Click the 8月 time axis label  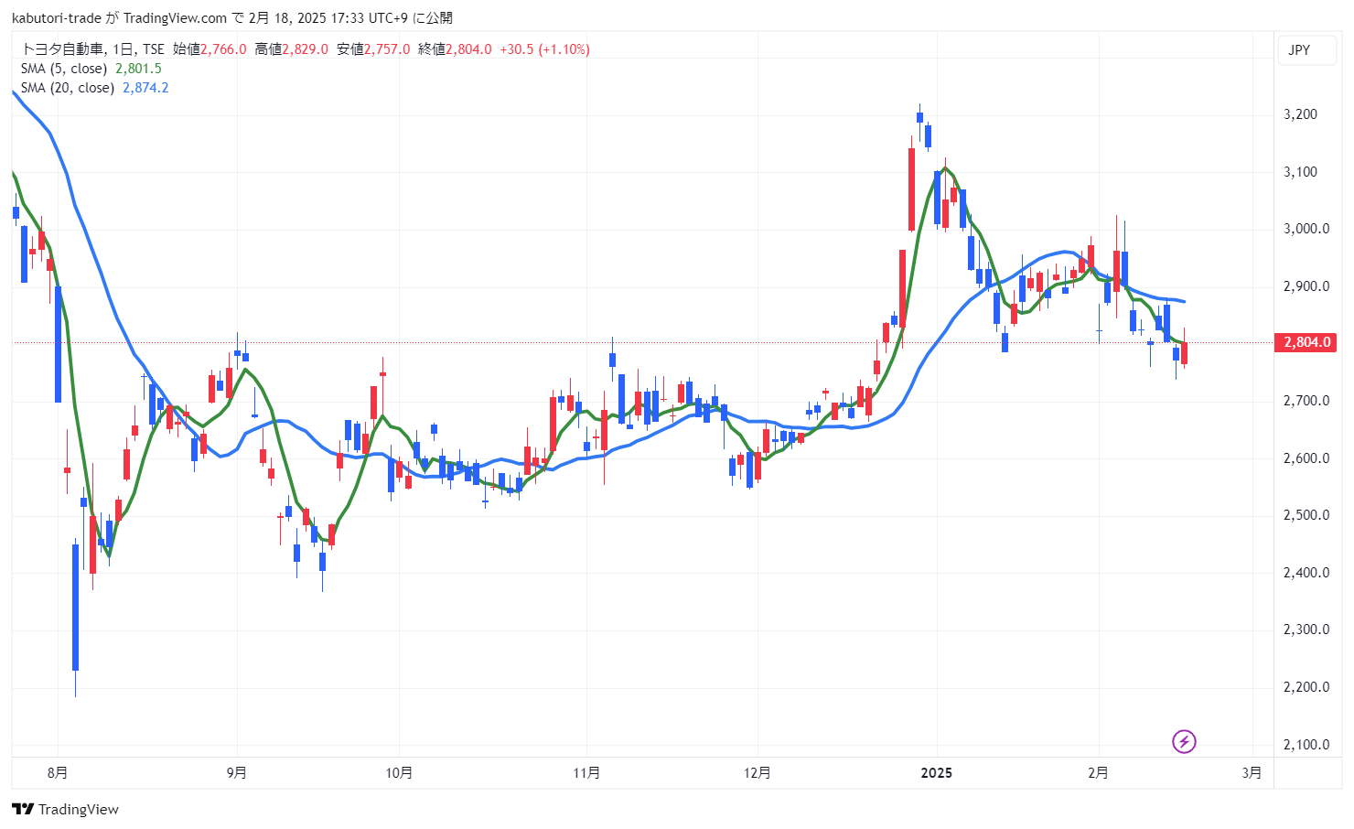tap(58, 773)
